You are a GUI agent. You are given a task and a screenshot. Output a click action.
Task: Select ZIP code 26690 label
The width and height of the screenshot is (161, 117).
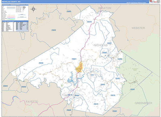point(24,87)
